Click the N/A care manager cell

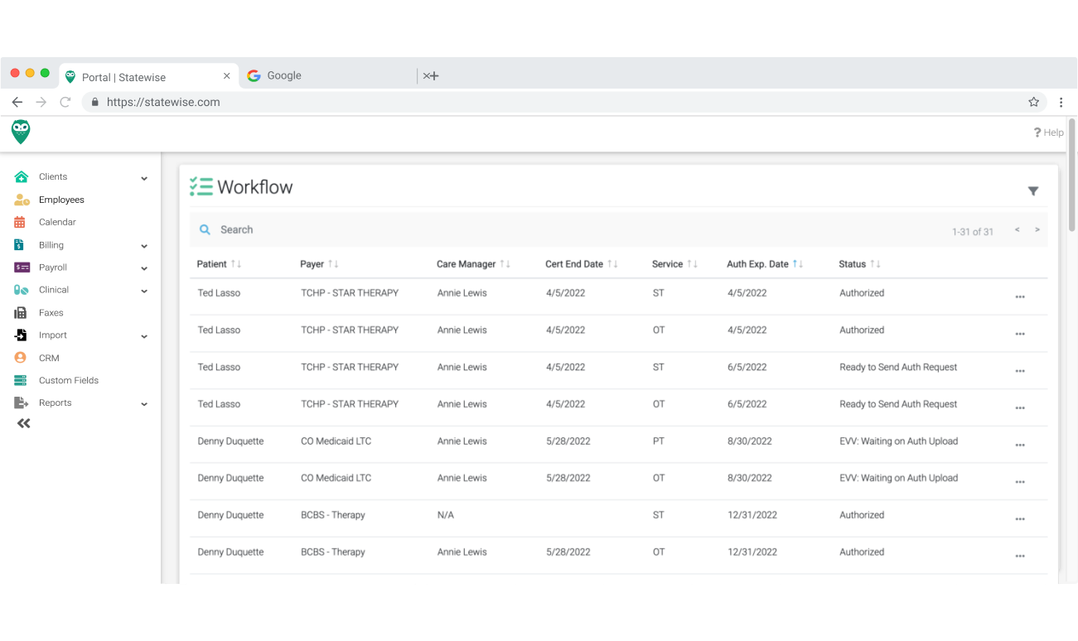point(446,515)
